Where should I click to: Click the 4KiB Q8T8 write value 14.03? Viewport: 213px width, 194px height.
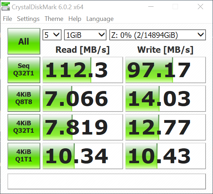click(x=166, y=98)
